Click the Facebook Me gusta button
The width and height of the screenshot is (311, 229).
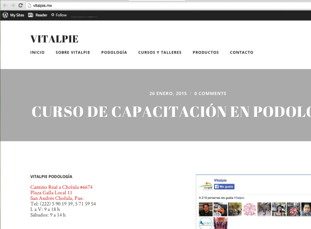[224, 186]
